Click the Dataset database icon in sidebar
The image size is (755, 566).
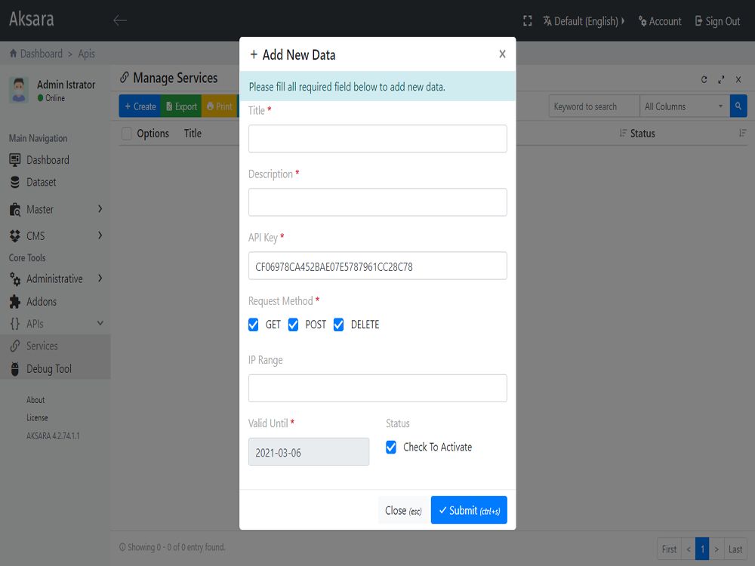click(14, 183)
